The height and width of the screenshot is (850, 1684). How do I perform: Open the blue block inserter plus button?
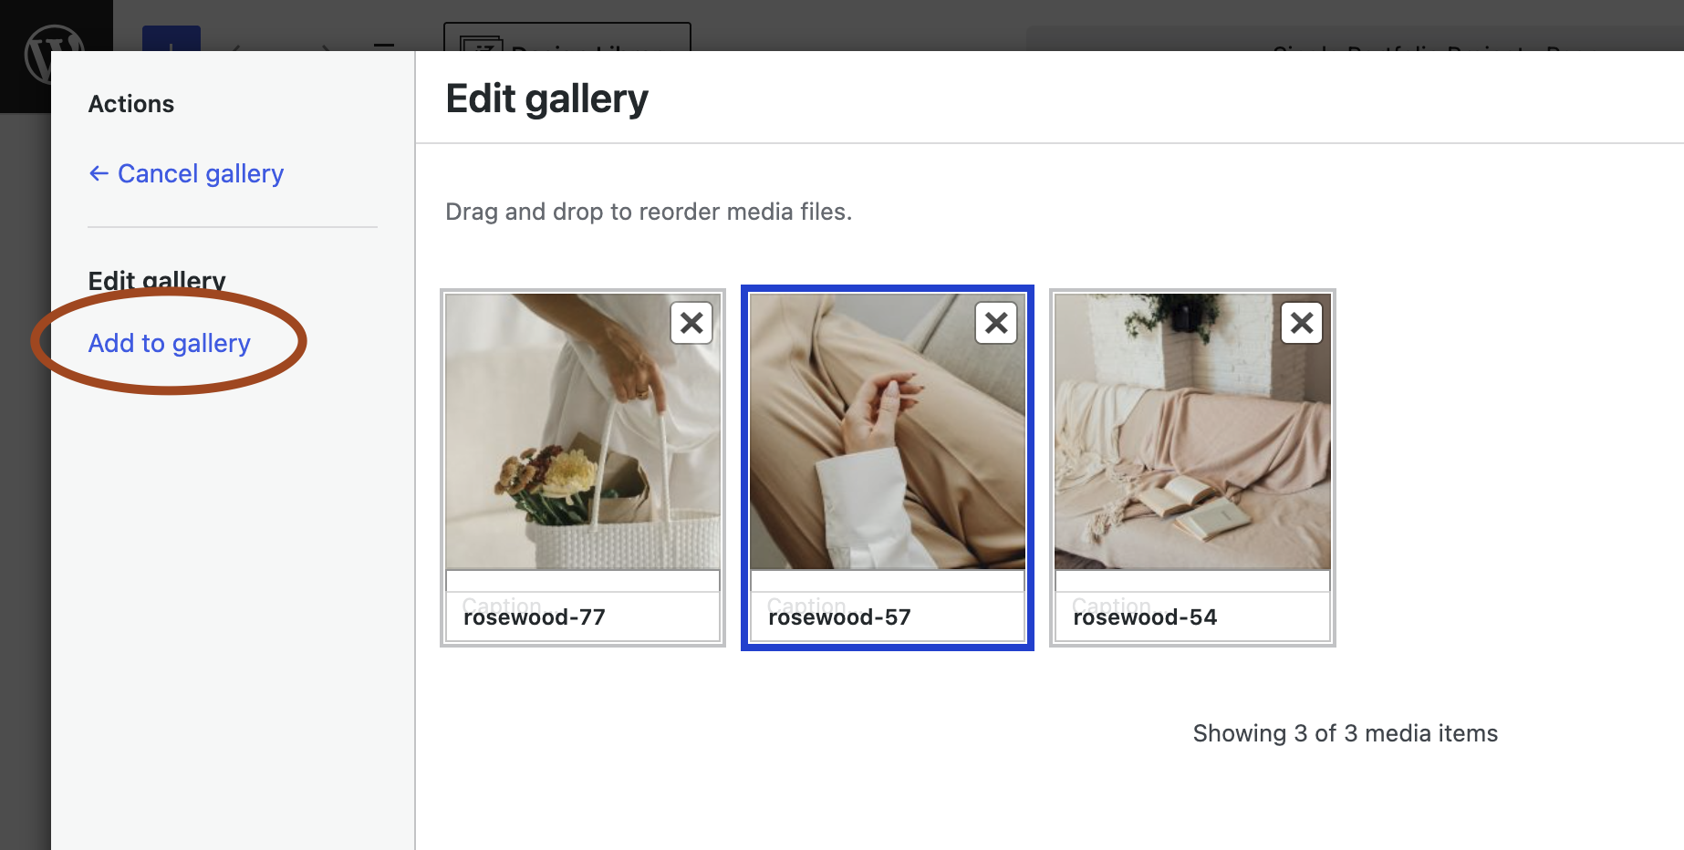tap(172, 38)
